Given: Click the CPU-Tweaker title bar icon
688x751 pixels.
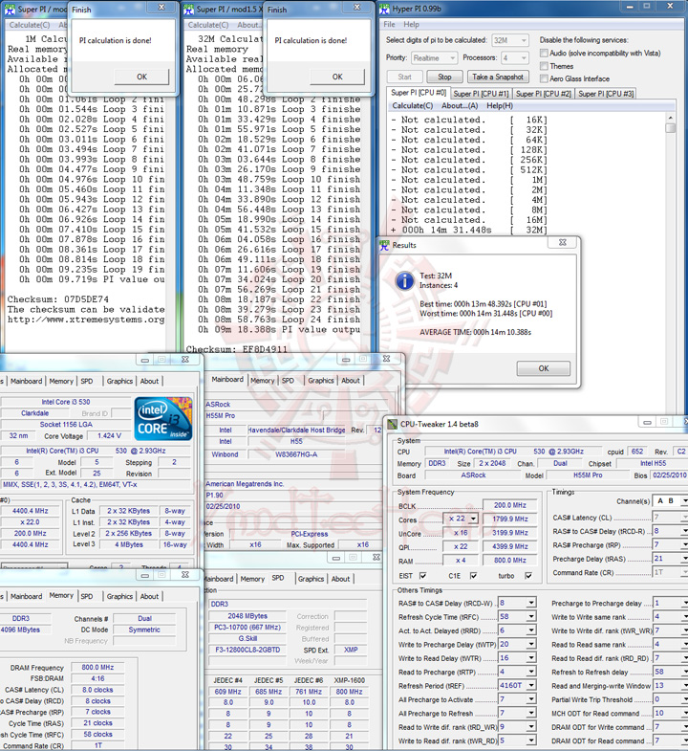Looking at the screenshot, I should [393, 424].
